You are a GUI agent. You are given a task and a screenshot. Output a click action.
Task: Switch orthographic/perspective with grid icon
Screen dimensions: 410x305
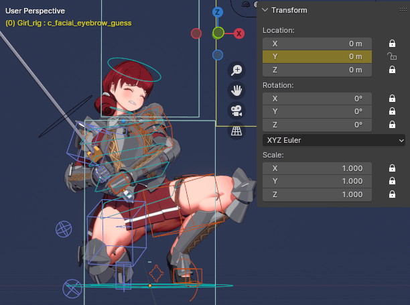click(236, 131)
